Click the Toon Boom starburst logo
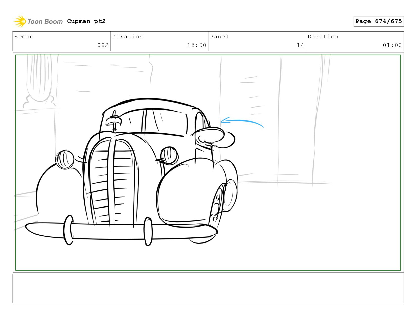 [x=20, y=21]
